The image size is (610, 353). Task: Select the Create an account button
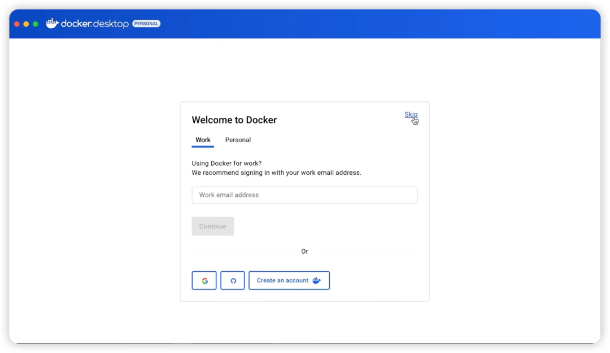(289, 280)
